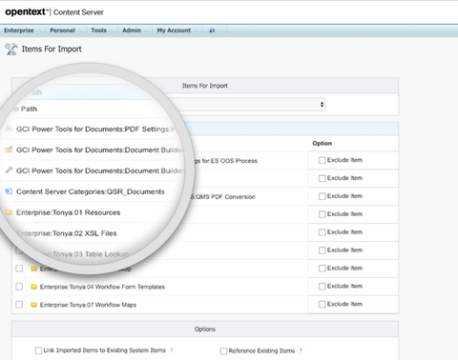Open help for Reference Existing Items option

click(301, 350)
